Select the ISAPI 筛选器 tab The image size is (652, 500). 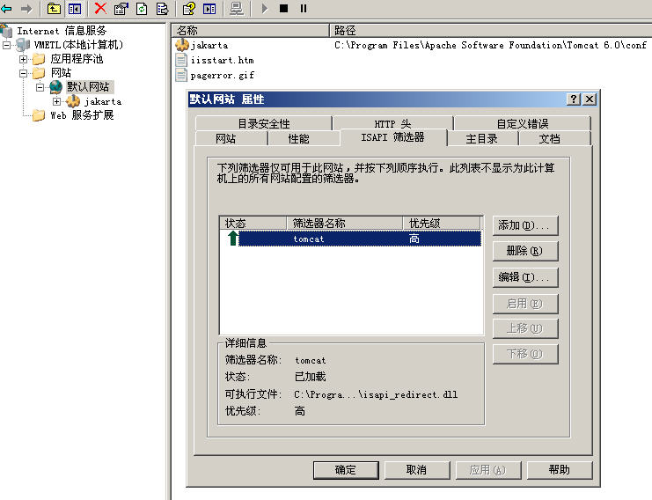(x=393, y=137)
